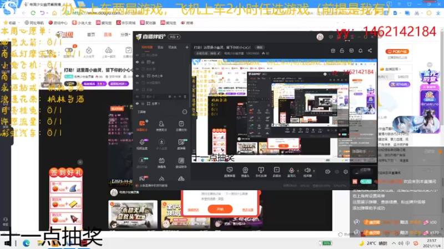Toggle the speaker (扬声器) in the streaming tool
444x249 pixels.
click(x=307, y=172)
